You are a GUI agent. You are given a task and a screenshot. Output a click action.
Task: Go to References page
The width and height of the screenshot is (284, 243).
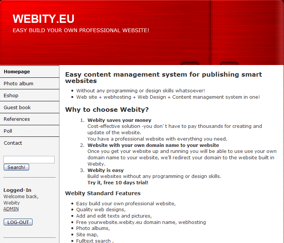pos(30,119)
